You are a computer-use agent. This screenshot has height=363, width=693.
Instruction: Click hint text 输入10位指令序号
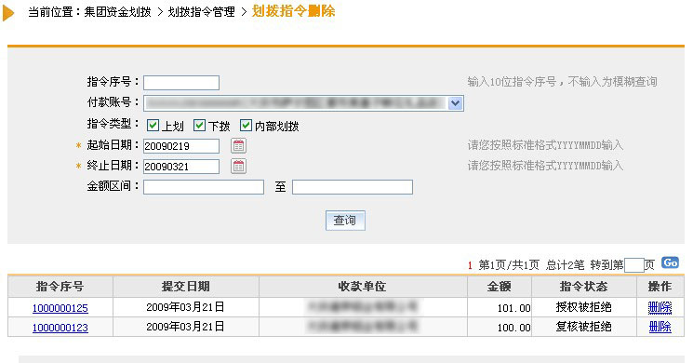(x=512, y=82)
